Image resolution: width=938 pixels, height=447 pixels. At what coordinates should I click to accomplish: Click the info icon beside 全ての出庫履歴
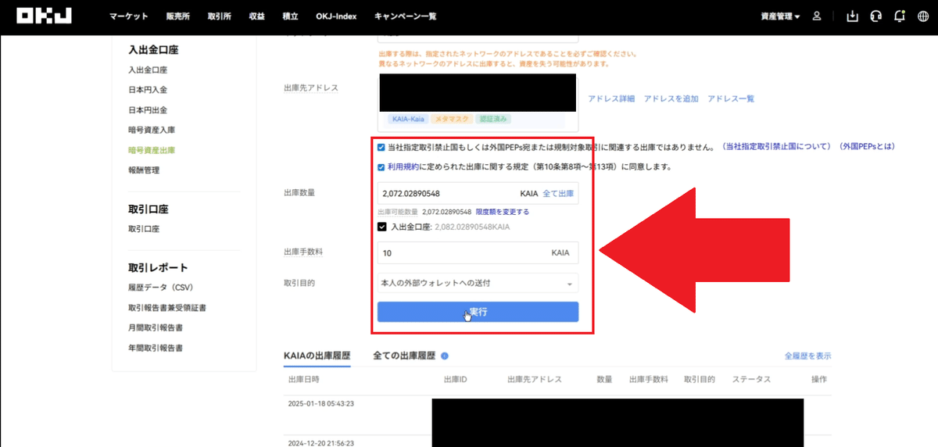(x=445, y=356)
